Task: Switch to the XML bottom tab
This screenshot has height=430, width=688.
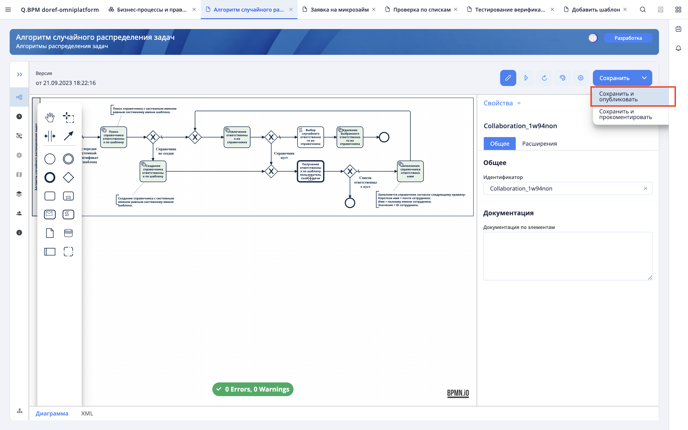Action: pyautogui.click(x=87, y=413)
